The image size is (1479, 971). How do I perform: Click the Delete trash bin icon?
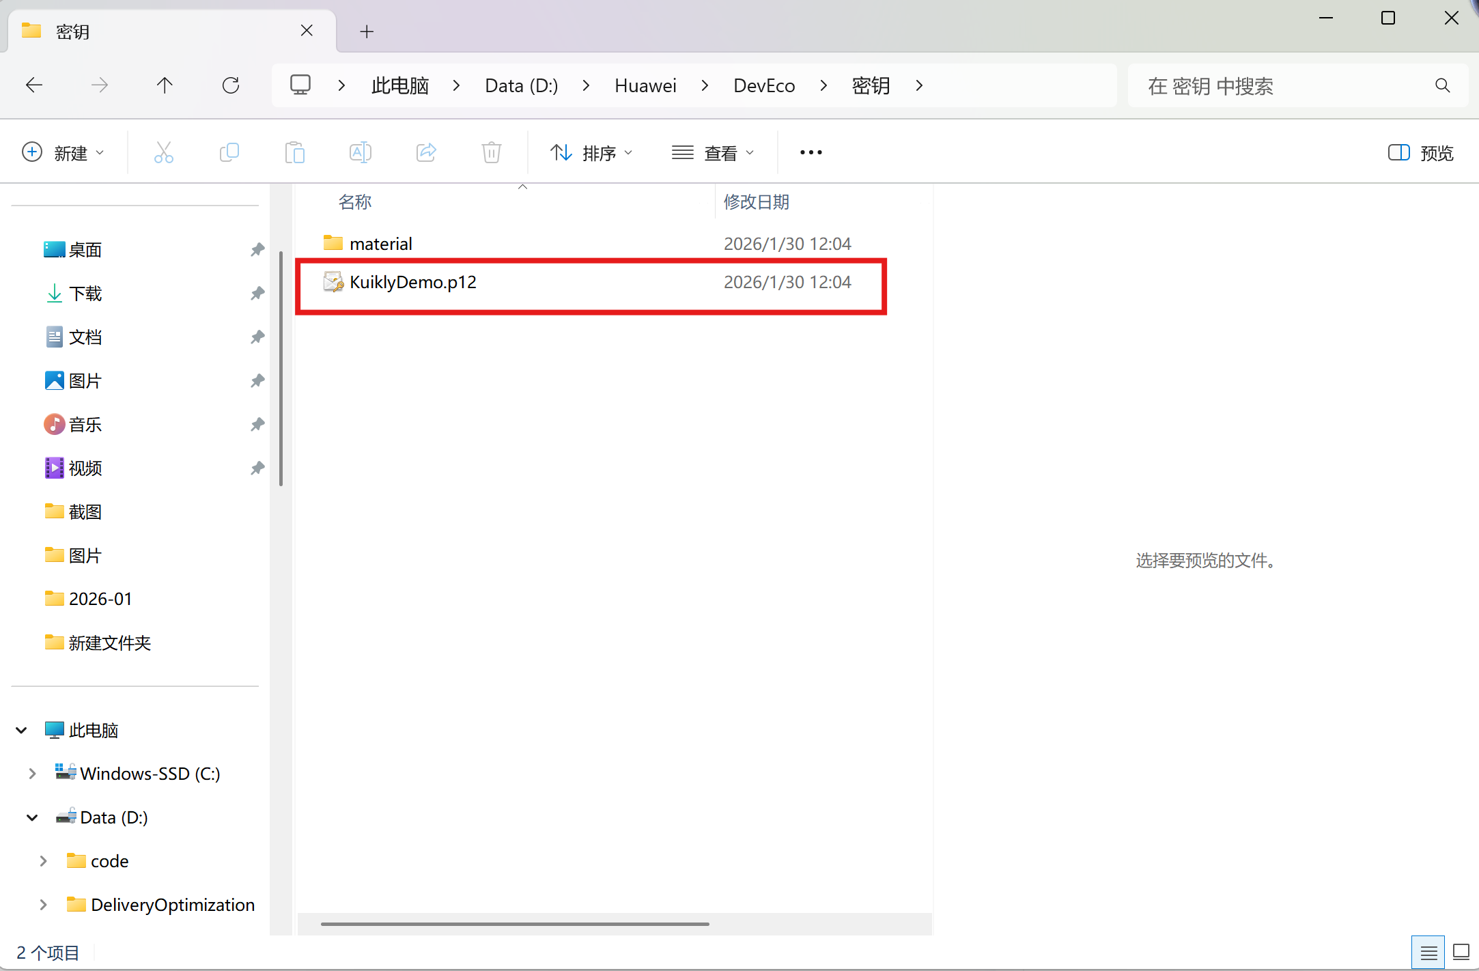pos(491,152)
